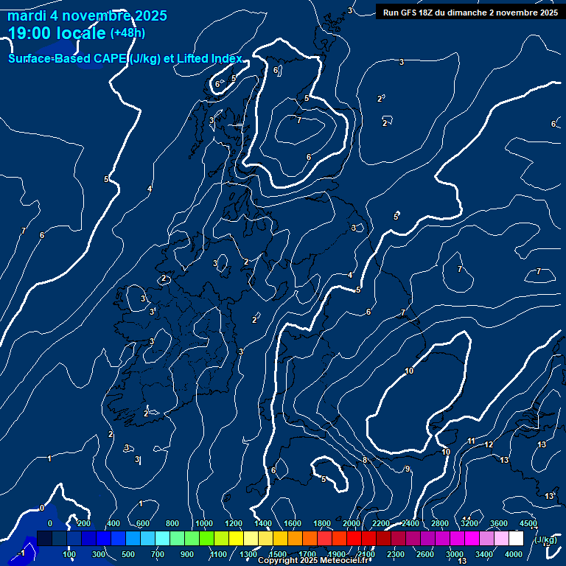Click the "800" legend value
Image resolution: width=566 pixels, height=566 pixels.
[172, 523]
